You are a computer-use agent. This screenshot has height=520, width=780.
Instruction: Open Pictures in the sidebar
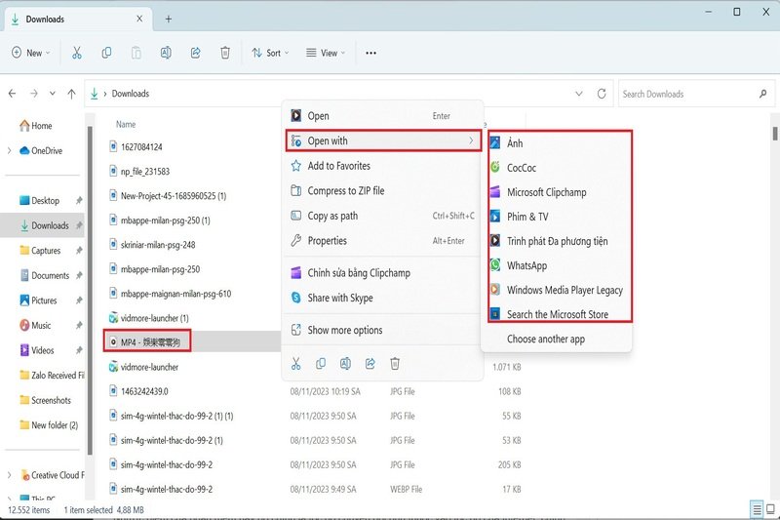[44, 300]
